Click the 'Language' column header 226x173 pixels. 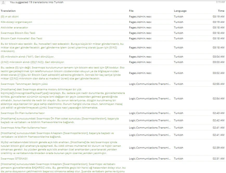click(x=180, y=11)
